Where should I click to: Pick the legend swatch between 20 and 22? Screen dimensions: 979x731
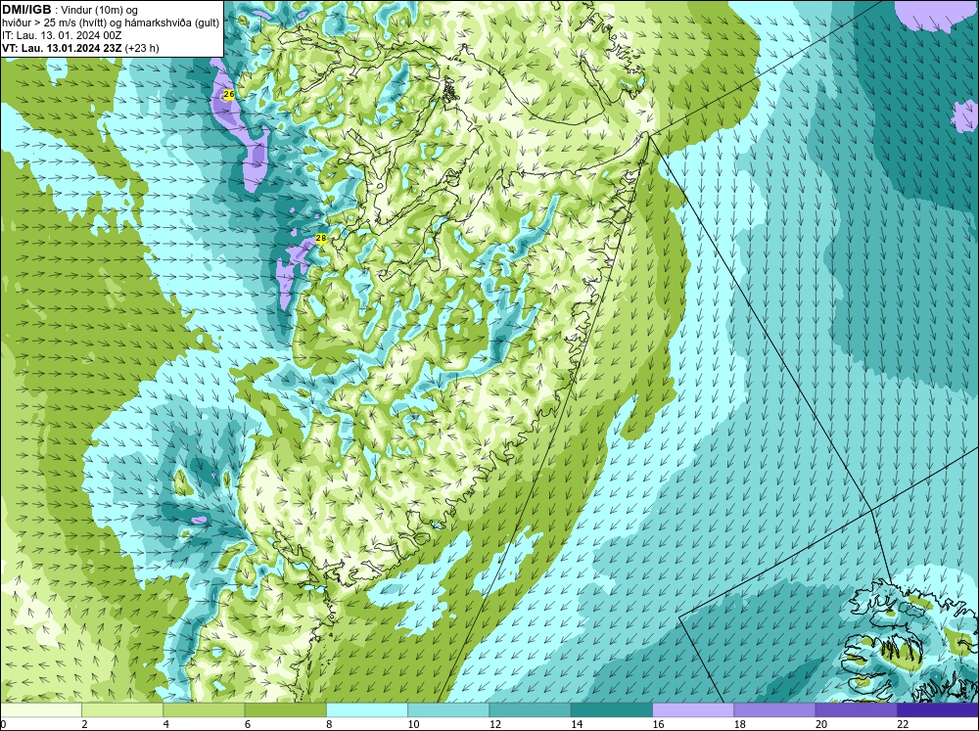856,710
